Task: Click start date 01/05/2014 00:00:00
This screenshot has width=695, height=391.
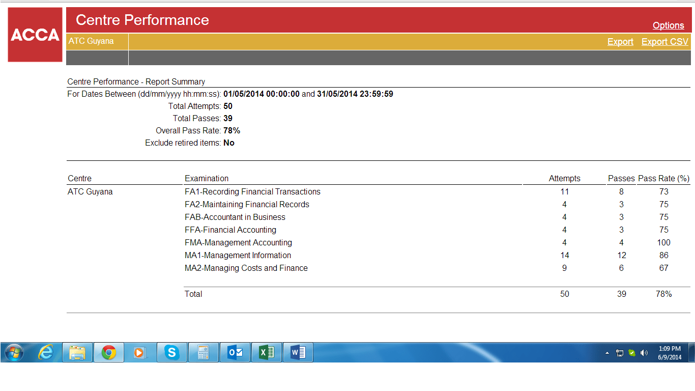Action: click(x=262, y=94)
